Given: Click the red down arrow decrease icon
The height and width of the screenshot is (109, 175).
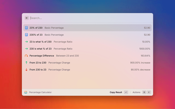Looking at the screenshot, I should click(27, 70).
